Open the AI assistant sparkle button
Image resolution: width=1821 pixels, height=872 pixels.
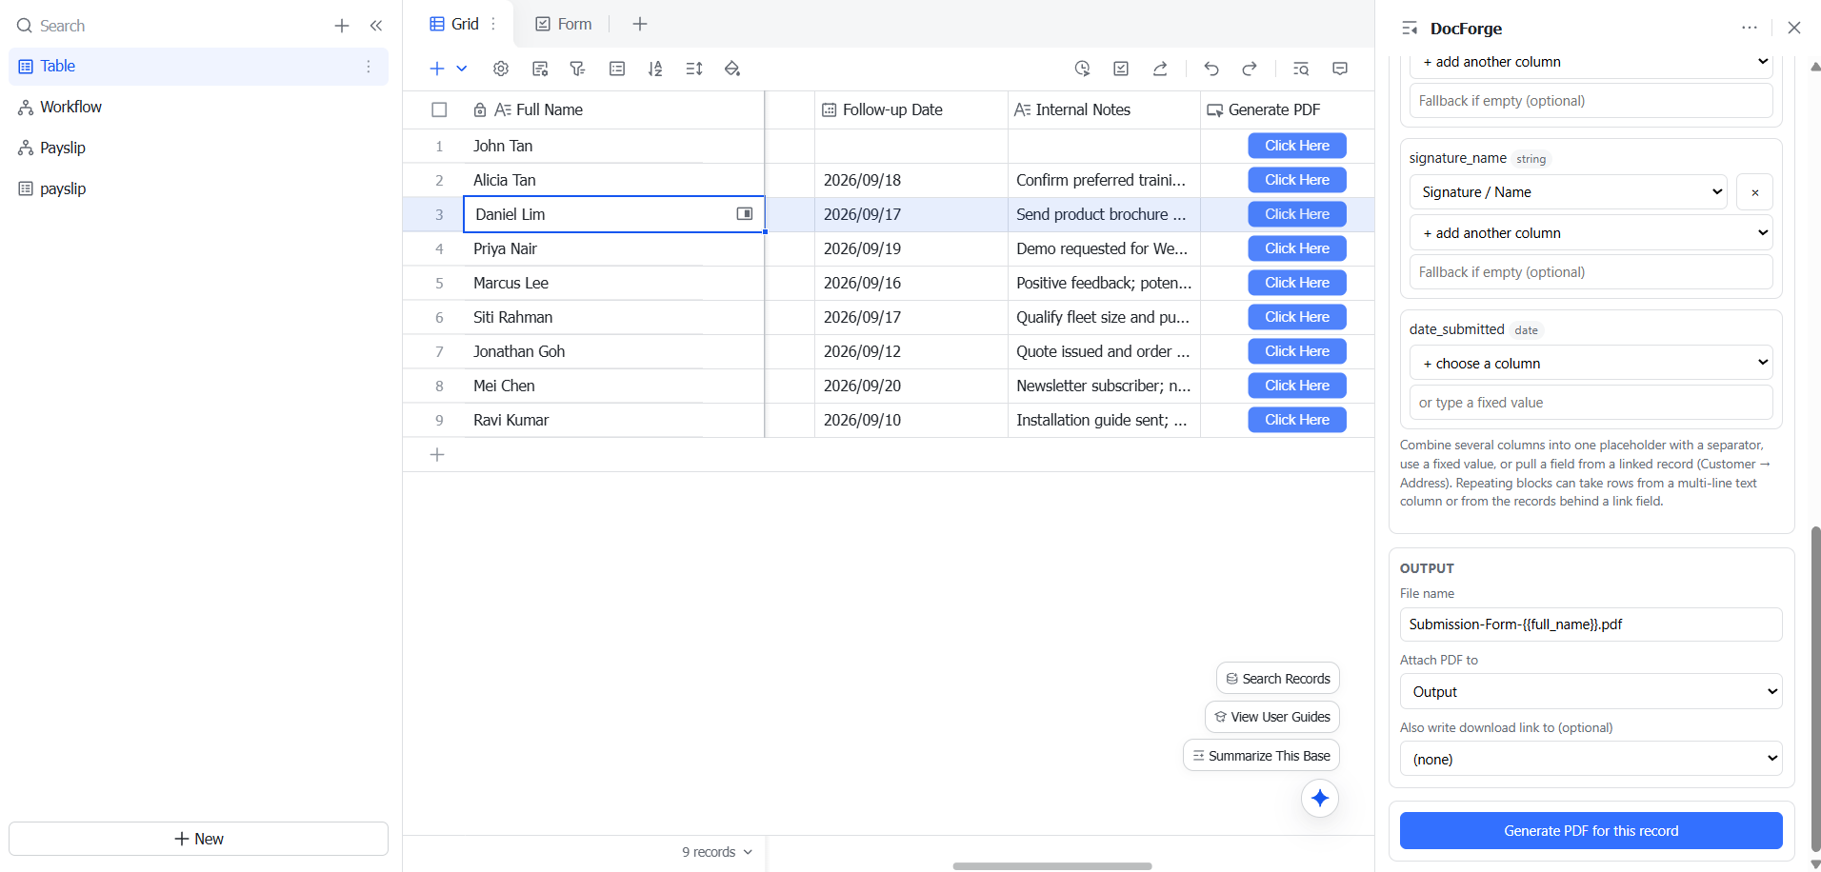coord(1320,798)
